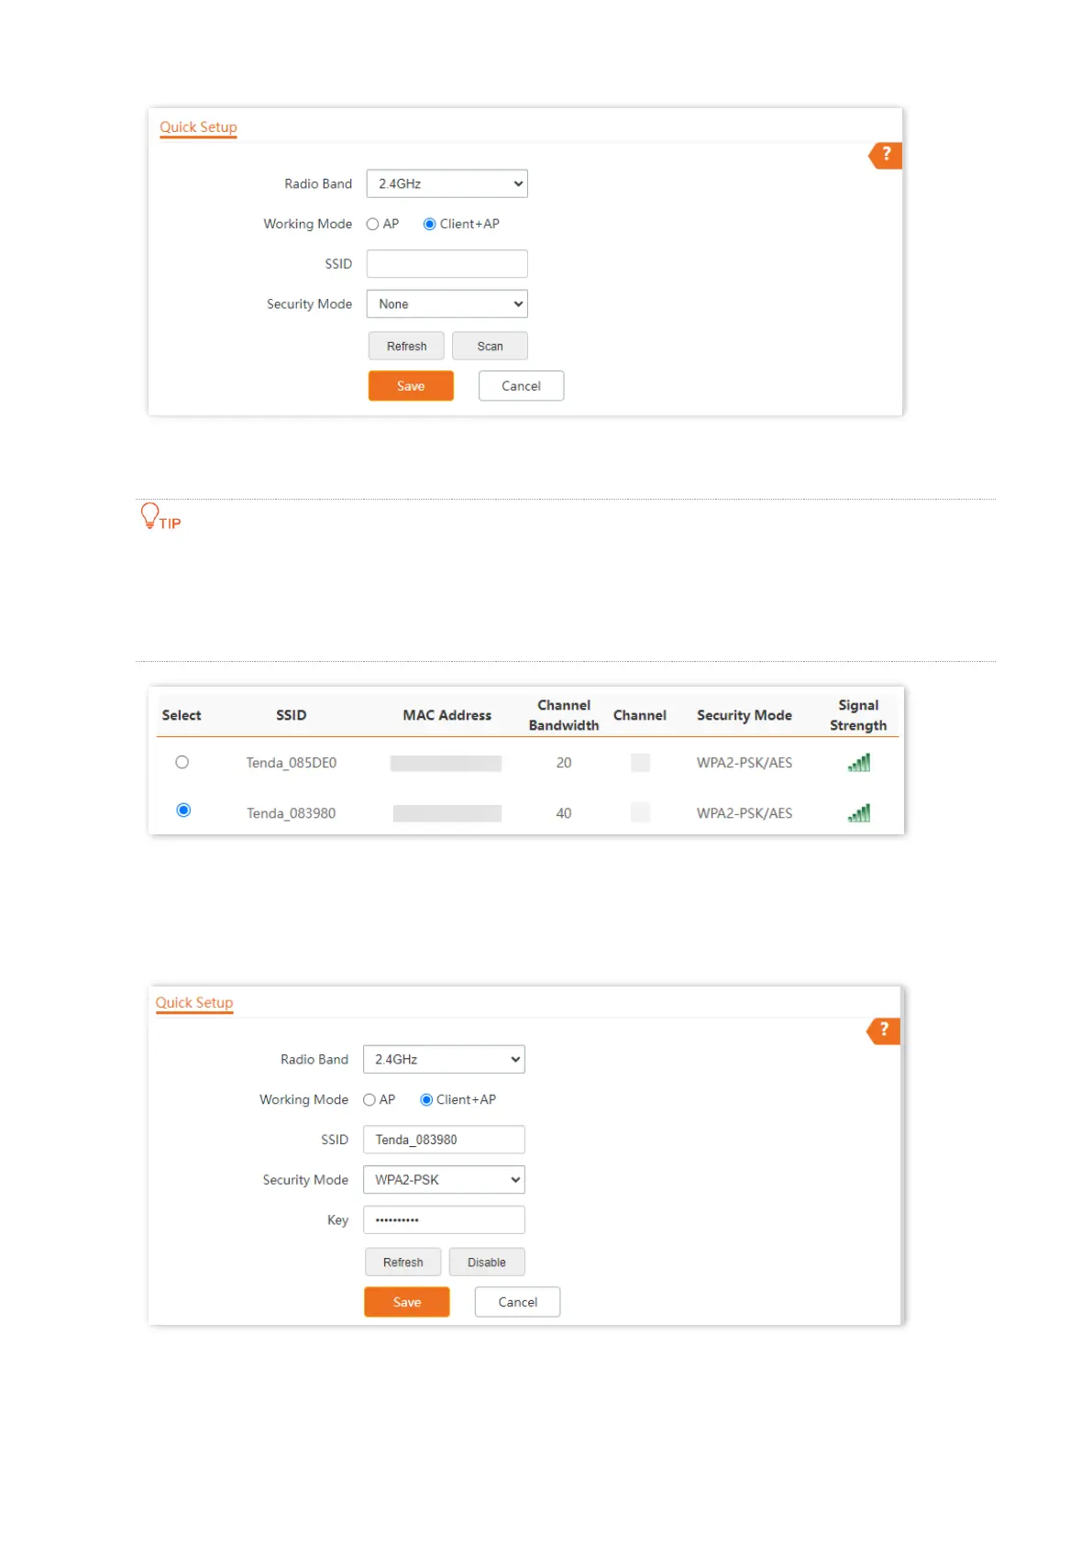
Task: Select Client+AP working mode in top panel
Action: pos(429,225)
